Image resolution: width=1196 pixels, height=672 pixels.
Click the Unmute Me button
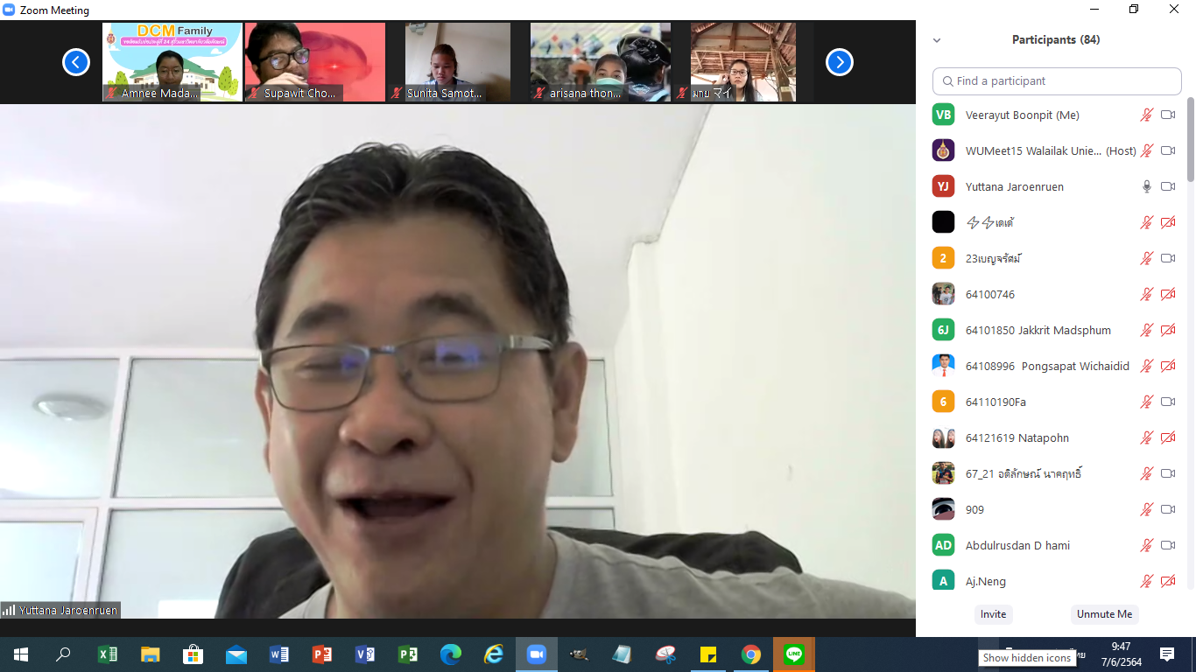click(x=1104, y=614)
